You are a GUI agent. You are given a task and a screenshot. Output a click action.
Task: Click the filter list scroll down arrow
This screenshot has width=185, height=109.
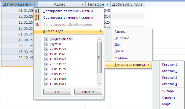pos(100,83)
